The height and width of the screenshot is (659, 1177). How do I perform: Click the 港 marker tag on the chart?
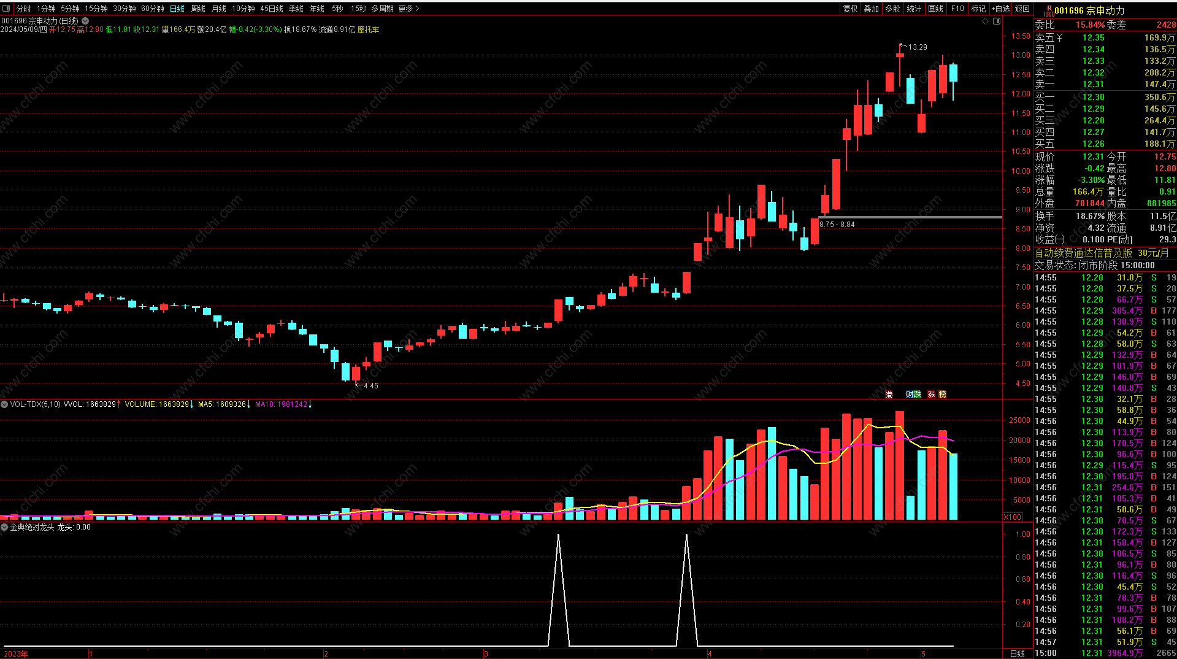(889, 395)
